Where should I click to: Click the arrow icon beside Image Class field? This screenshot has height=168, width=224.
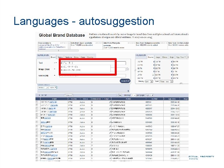click(127, 69)
